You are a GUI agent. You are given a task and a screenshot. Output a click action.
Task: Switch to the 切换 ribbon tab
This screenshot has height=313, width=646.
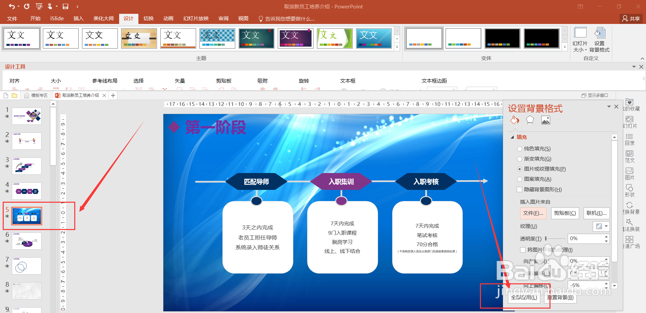(149, 19)
